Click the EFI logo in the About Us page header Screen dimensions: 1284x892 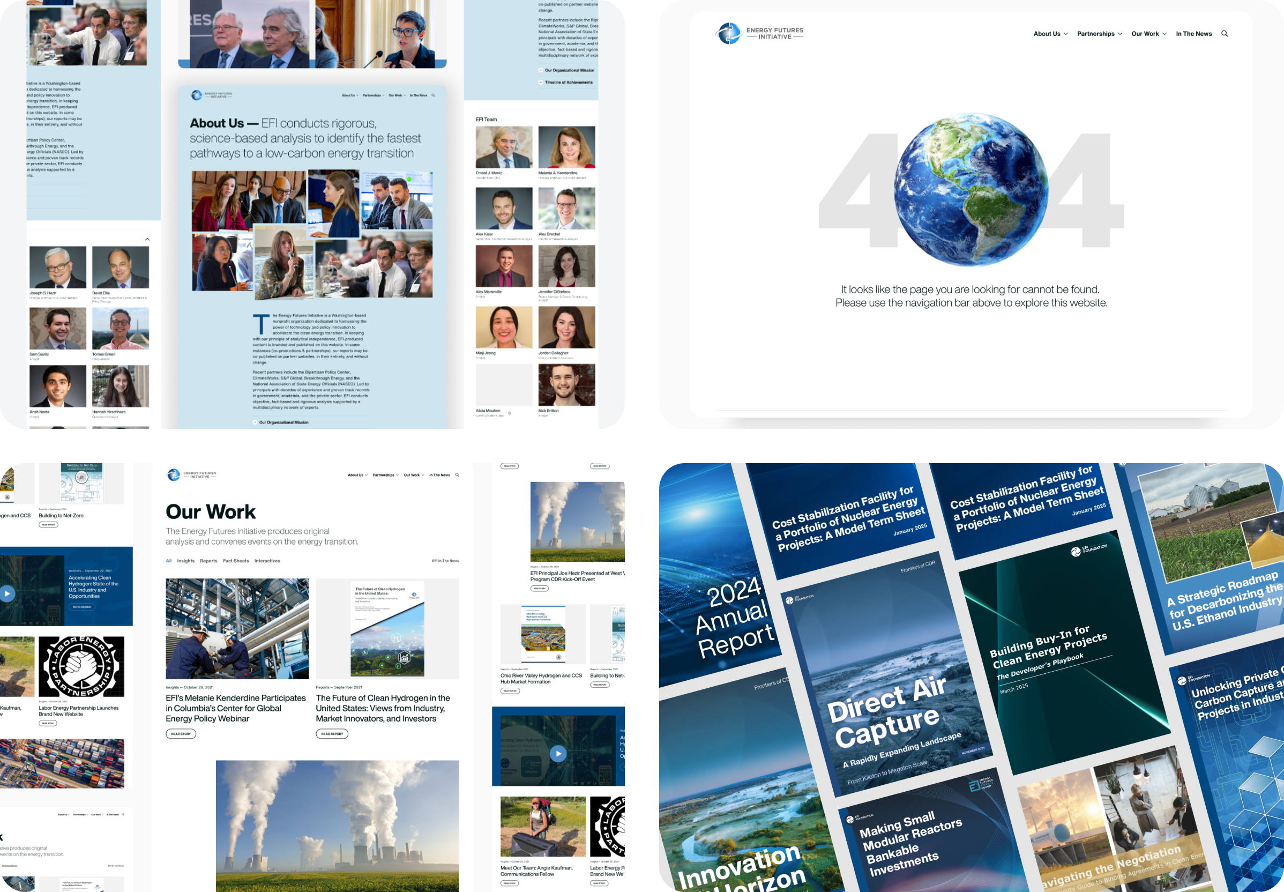coord(211,95)
